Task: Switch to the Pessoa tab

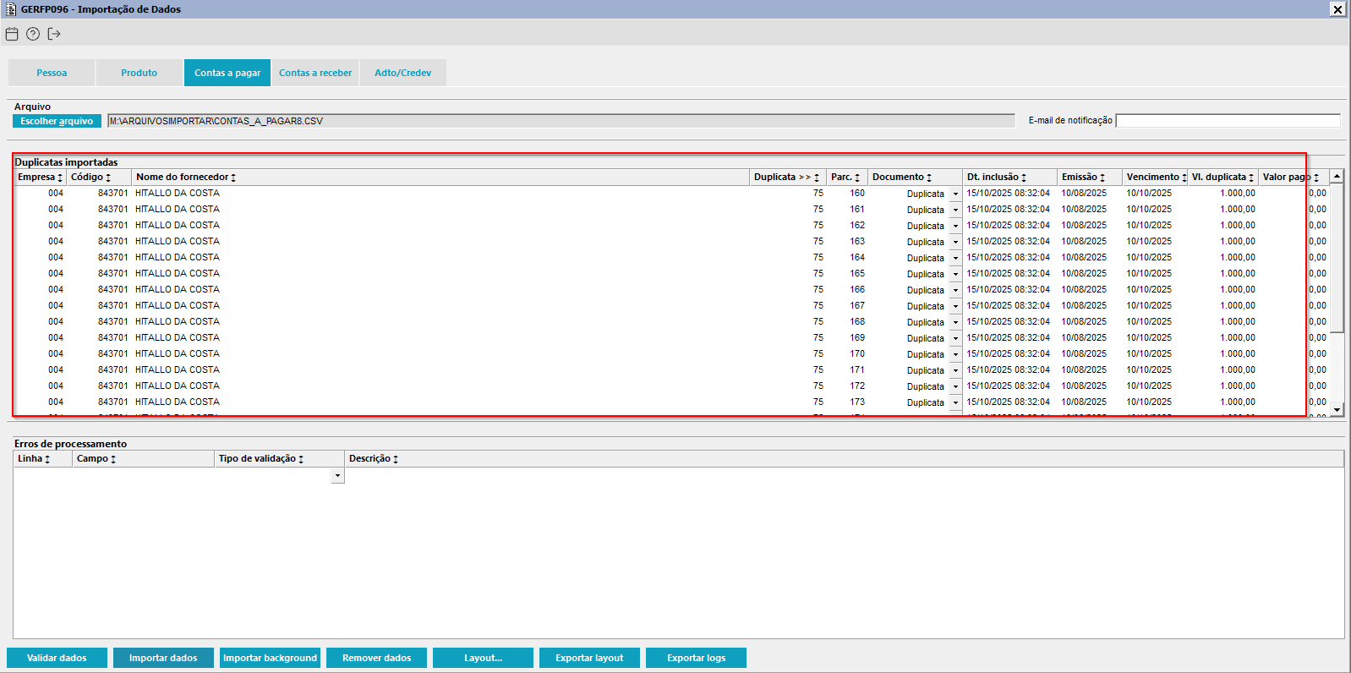Action: [52, 73]
